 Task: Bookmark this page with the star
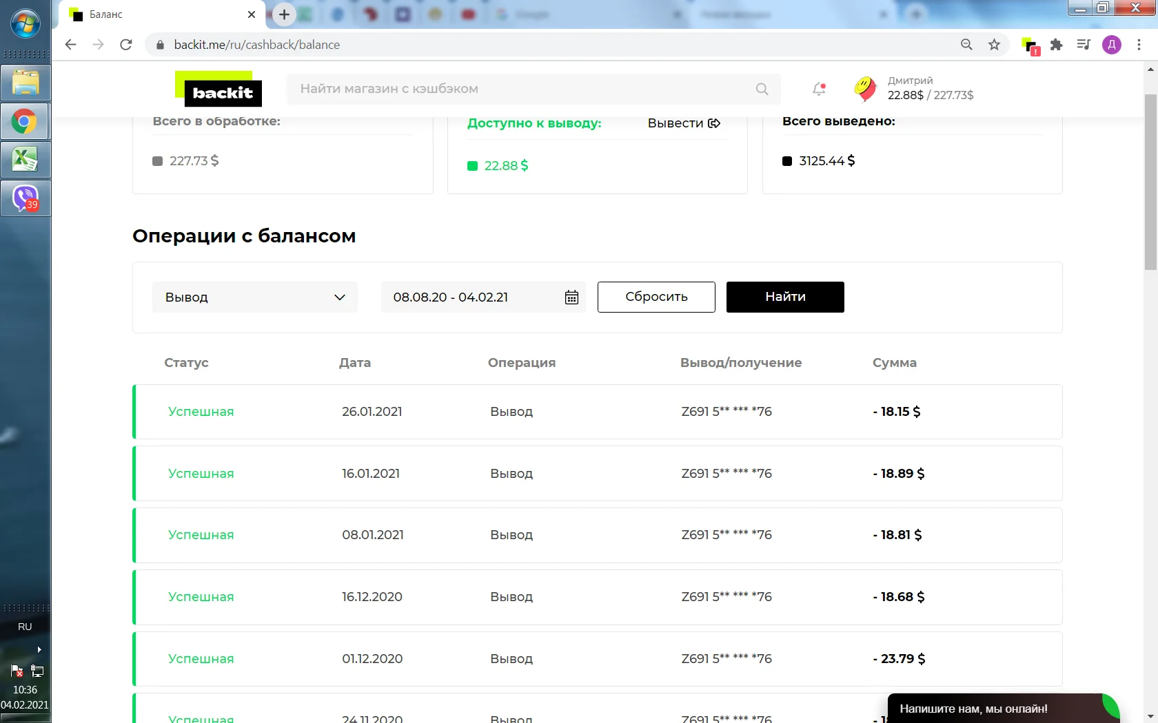click(x=994, y=45)
